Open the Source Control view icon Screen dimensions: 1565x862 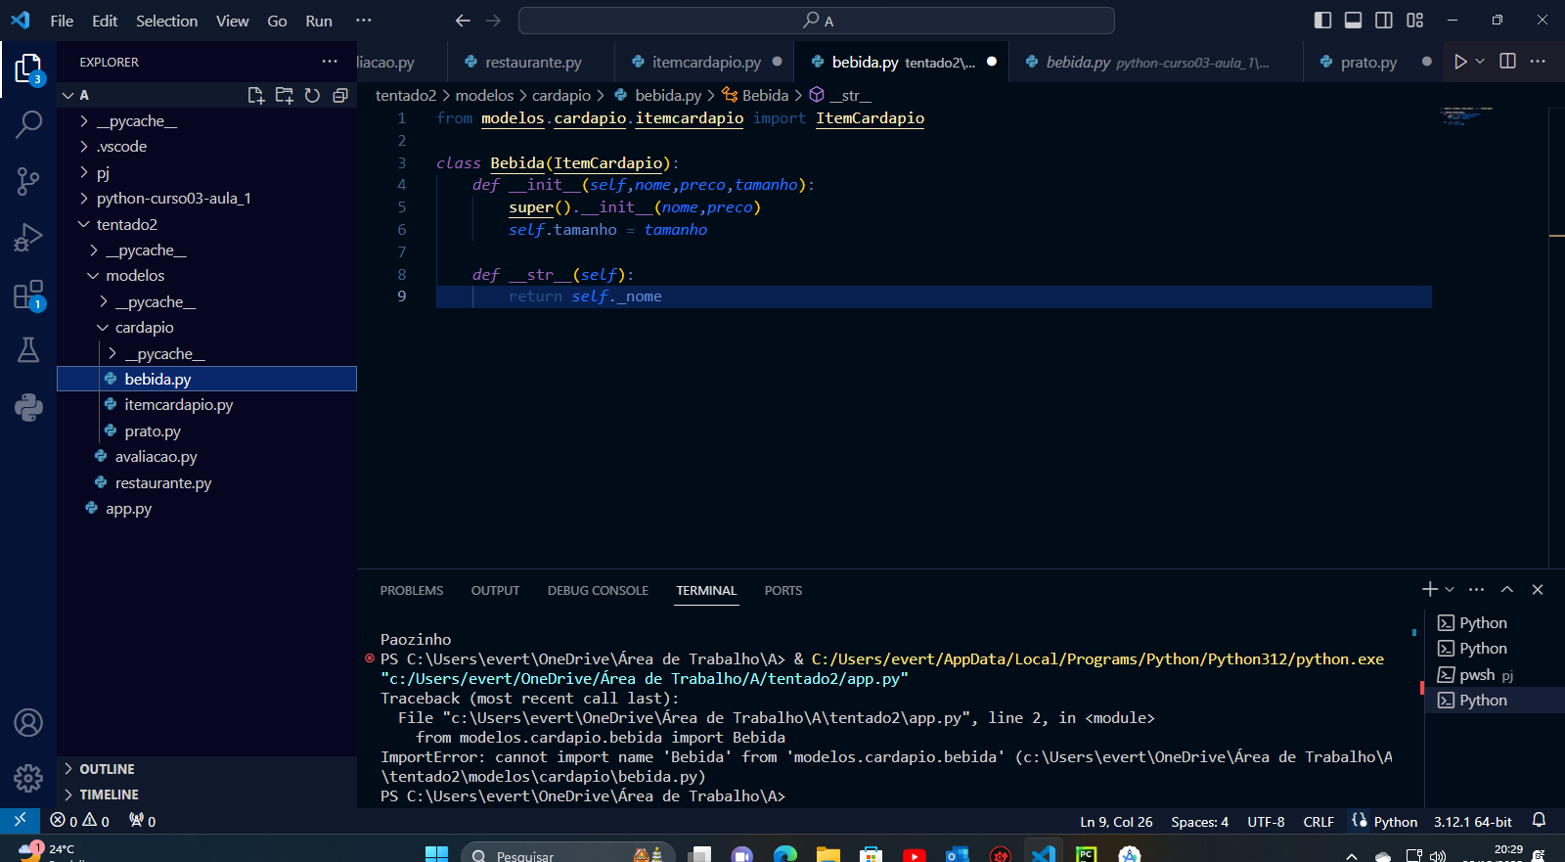tap(28, 181)
